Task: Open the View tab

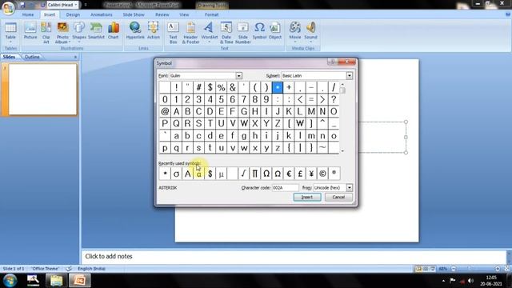Action: (x=184, y=14)
